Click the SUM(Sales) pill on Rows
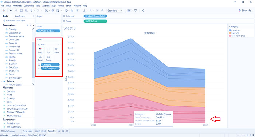This screenshot has height=137, width=255. [95, 21]
